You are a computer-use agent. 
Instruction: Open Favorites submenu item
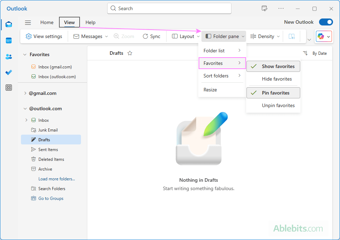coord(222,63)
